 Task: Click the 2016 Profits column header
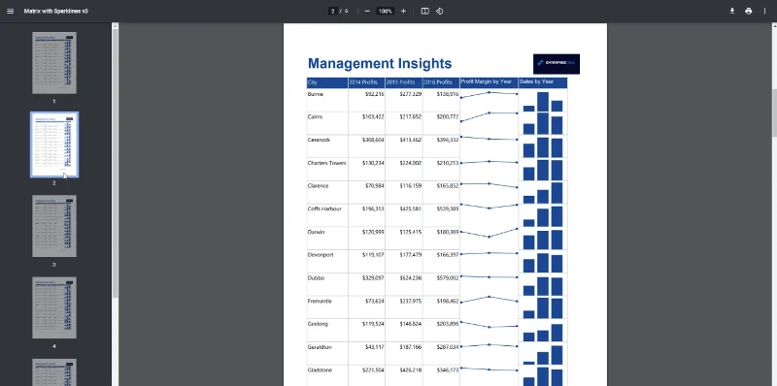(x=441, y=82)
